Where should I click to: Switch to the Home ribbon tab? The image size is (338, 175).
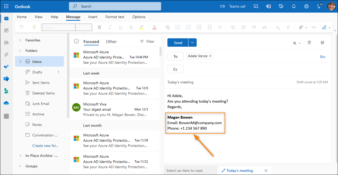[22, 17]
